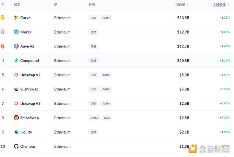Click the AMM tag in SushiSwap row
Viewport: 234px width, 157px height.
[x=106, y=89]
